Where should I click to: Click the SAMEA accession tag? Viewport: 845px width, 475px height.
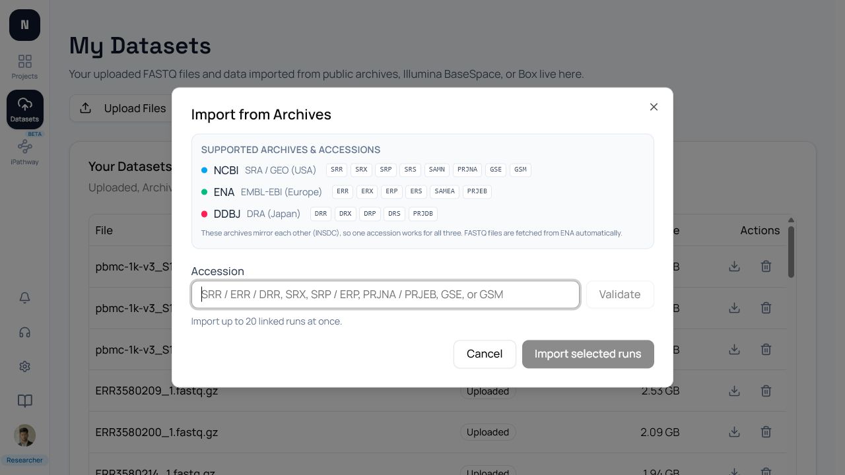445,191
